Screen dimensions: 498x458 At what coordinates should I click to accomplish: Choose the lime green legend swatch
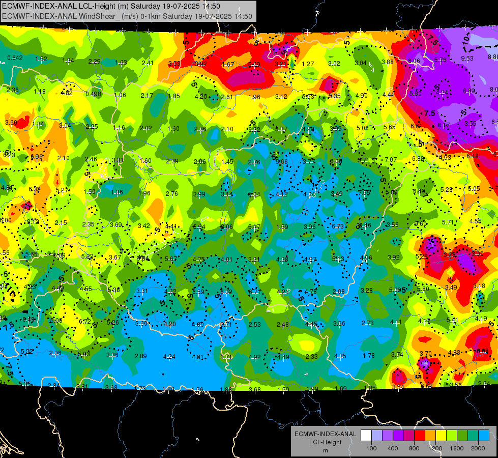(452, 435)
